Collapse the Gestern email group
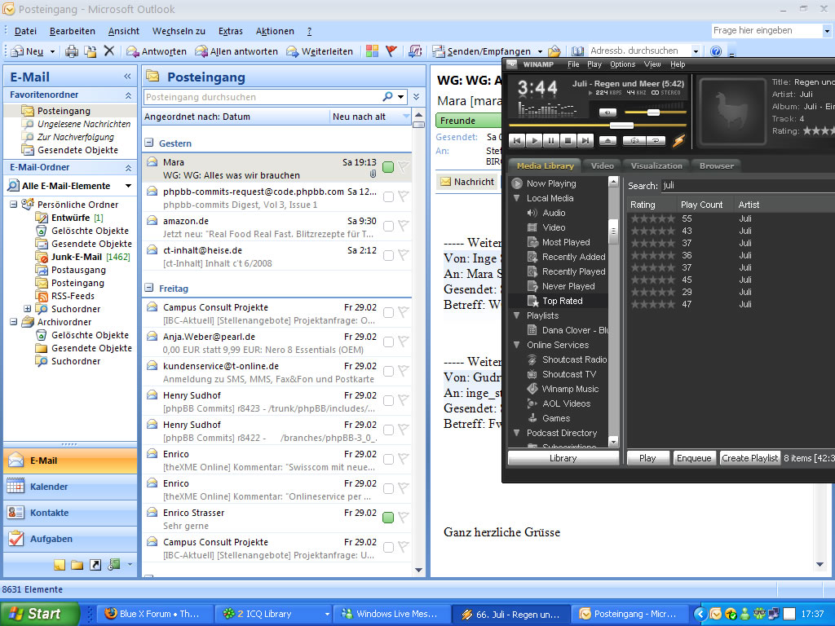Screen dimensions: 835x626 click(149, 143)
